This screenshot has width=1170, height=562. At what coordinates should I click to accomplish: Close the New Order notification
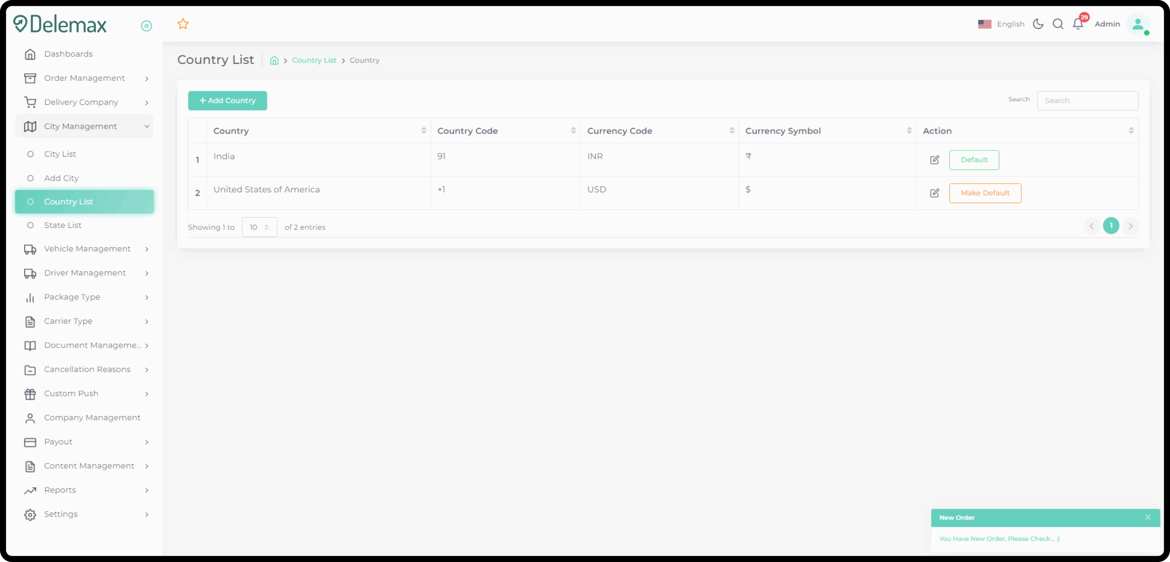[x=1148, y=517]
